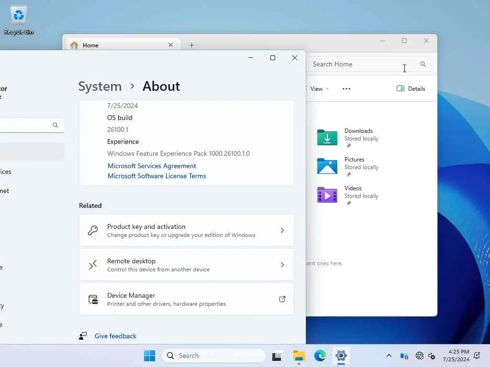This screenshot has height=367, width=490.
Task: Open the Videos folder icon
Action: click(327, 194)
